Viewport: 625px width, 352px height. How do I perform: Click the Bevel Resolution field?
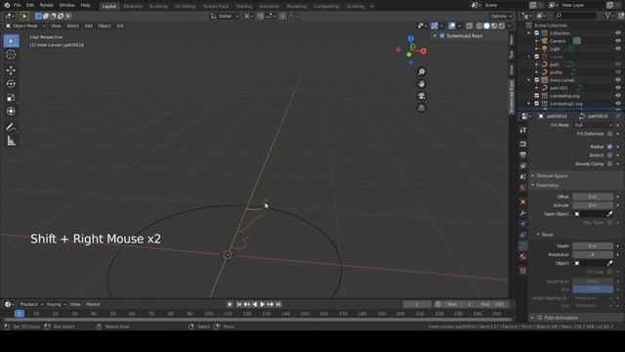coord(593,254)
